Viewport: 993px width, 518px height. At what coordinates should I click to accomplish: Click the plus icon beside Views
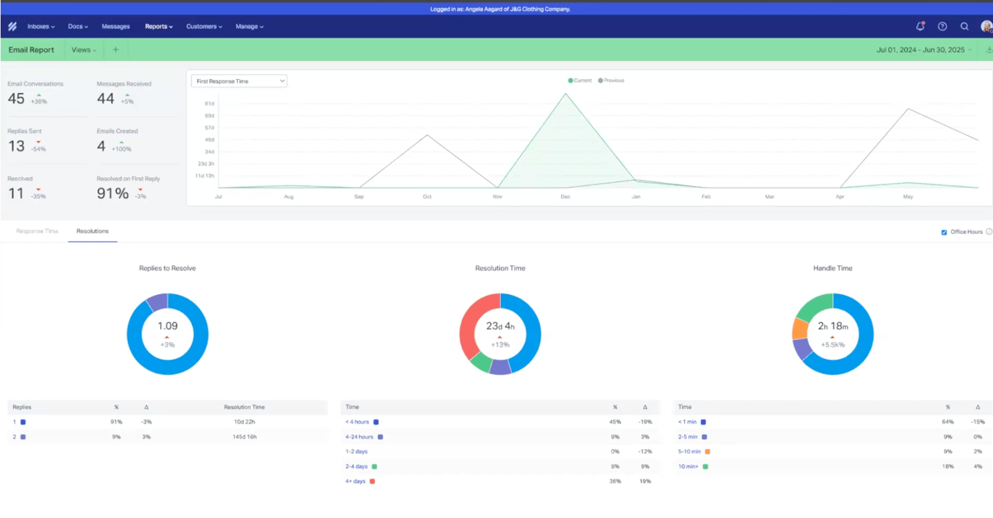pyautogui.click(x=116, y=50)
